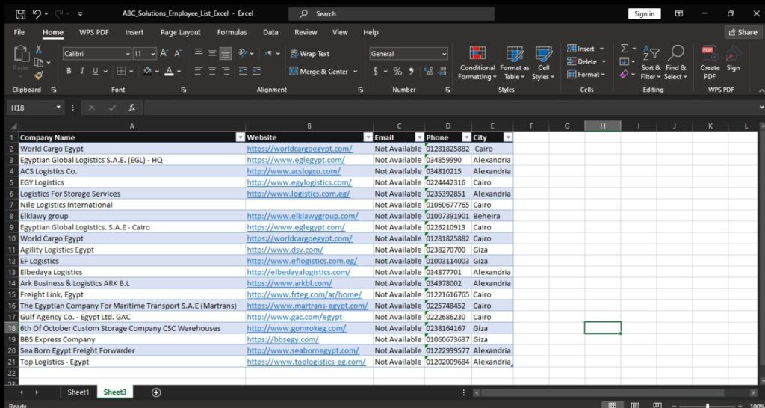Toggle Bold formatting
Screen dimensions: 765x408
tap(69, 71)
